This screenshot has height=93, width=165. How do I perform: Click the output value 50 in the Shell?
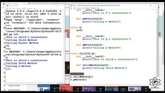coord(7,46)
